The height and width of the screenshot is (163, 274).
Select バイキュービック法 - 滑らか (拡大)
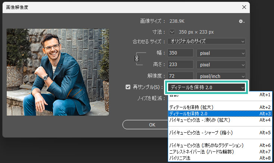click(x=220, y=120)
